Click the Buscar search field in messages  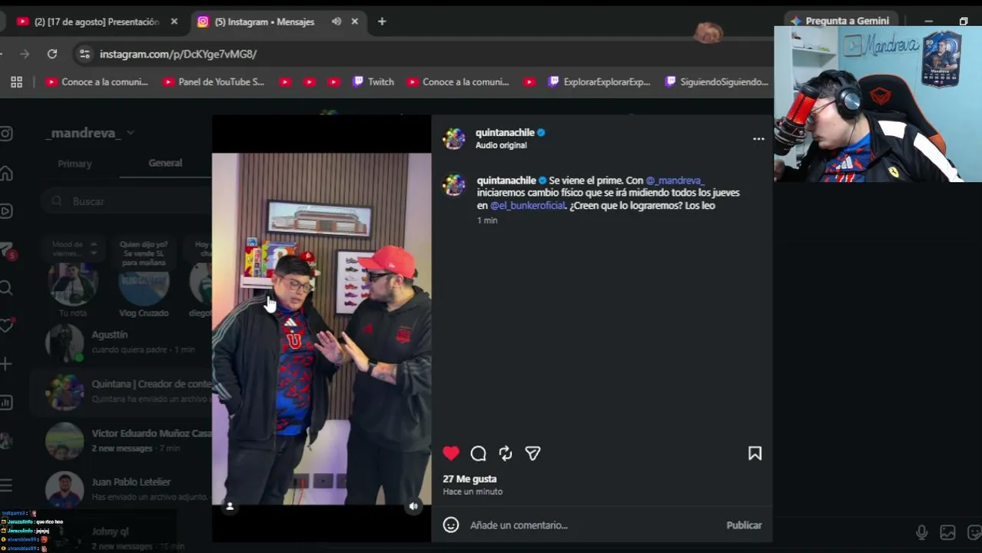127,201
